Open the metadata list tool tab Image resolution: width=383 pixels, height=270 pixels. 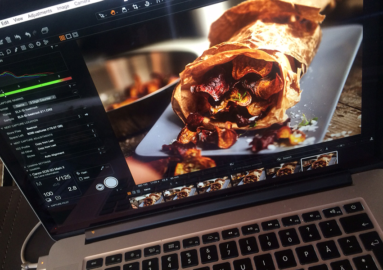click(23, 48)
